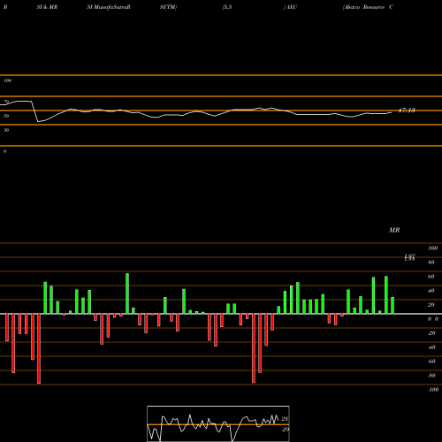Click the 'SI(TM)' header label

[x=168, y=7]
